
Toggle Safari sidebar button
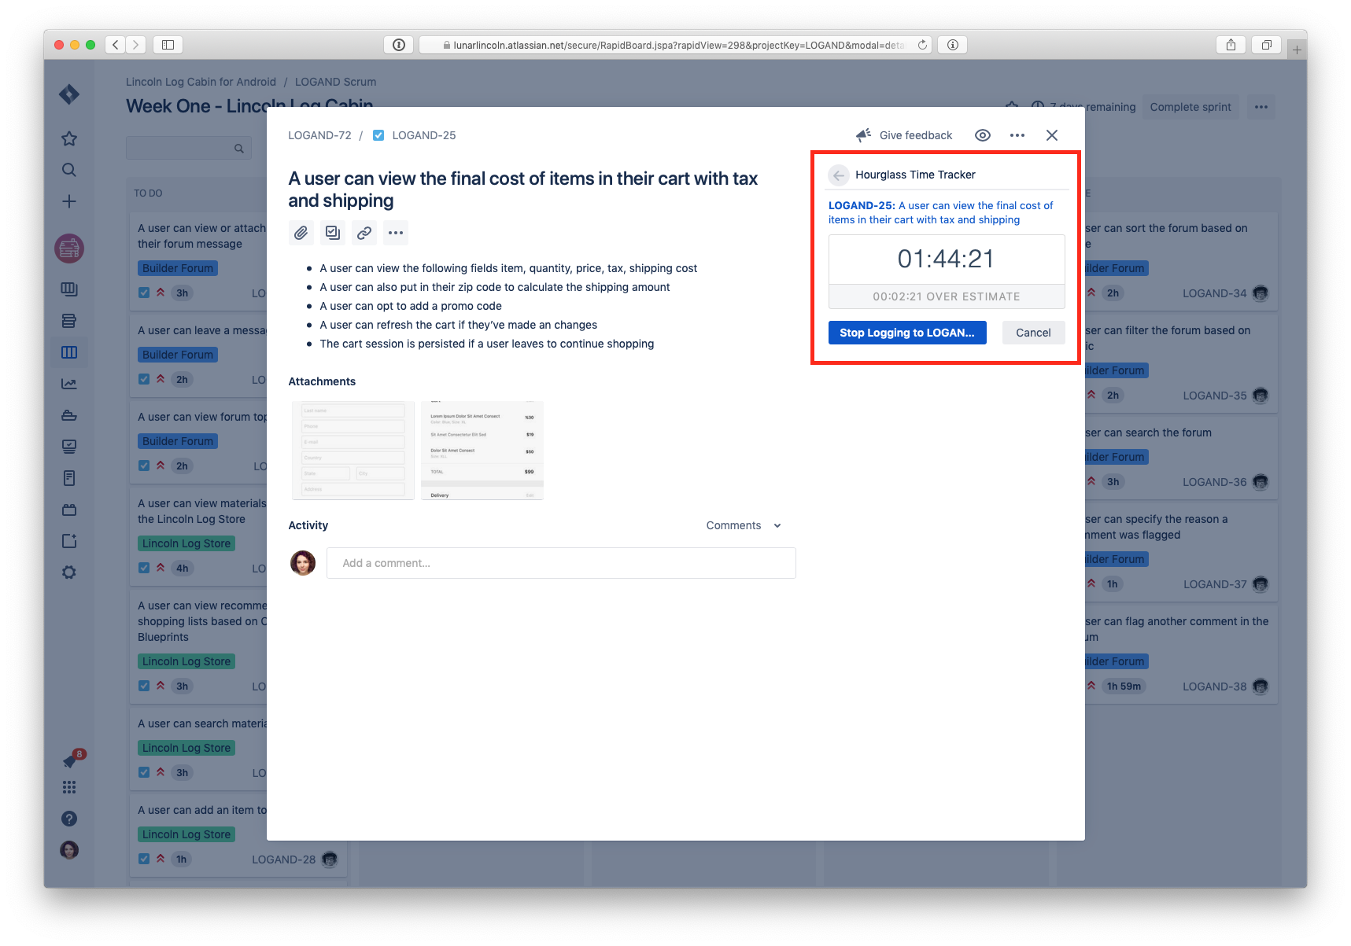pyautogui.click(x=168, y=45)
